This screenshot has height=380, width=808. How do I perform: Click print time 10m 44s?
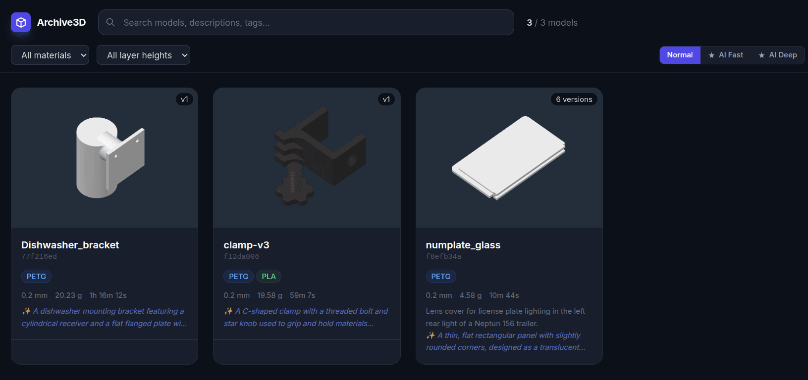(x=504, y=295)
